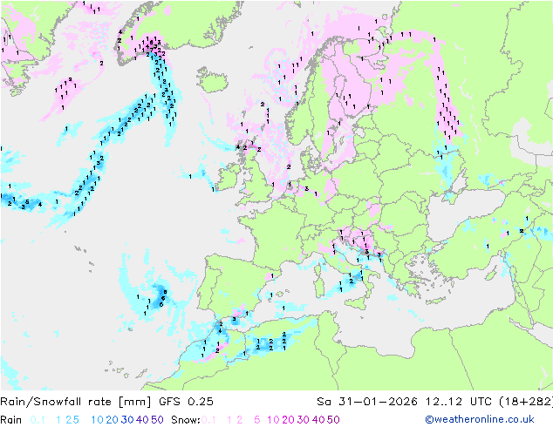Click the 'Snow:' legend label
The width and height of the screenshot is (553, 427).
tap(186, 420)
